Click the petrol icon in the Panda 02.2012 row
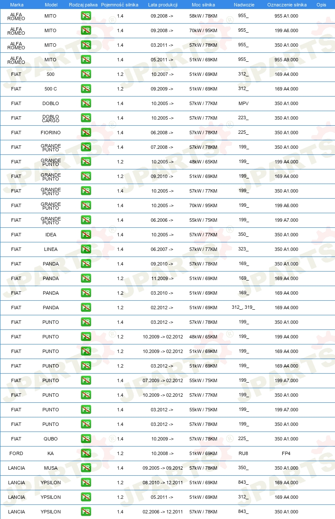Image resolution: width=335 pixels, height=519 pixels. [86, 308]
